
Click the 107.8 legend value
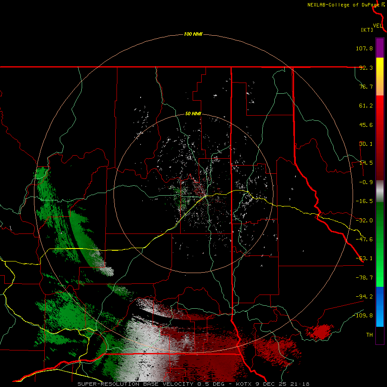(x=364, y=48)
